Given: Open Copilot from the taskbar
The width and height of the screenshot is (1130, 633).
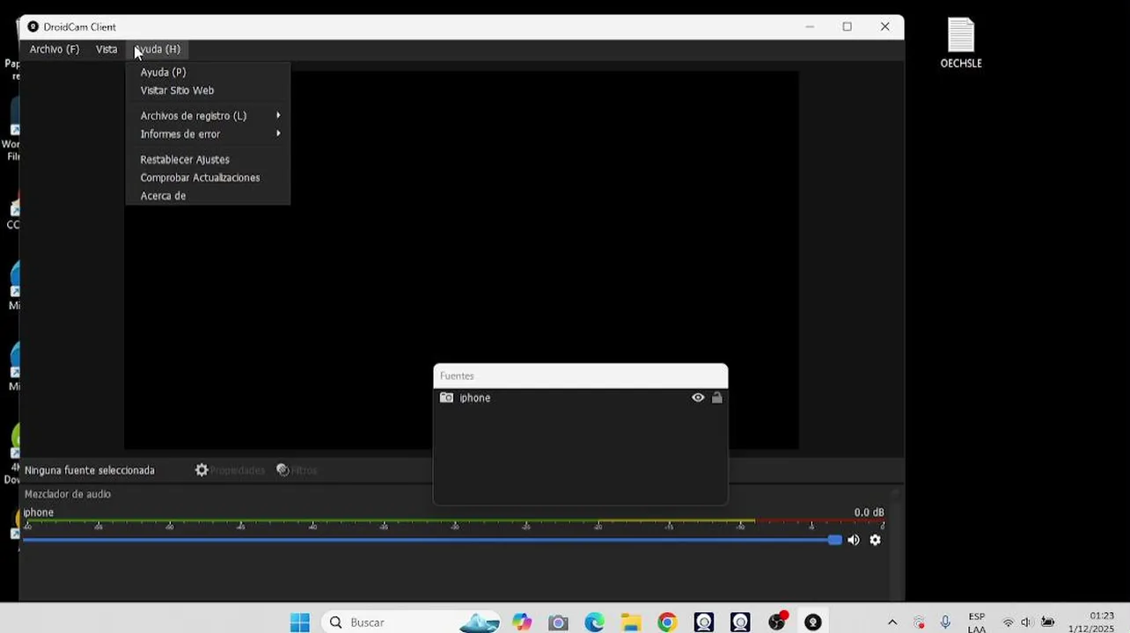Looking at the screenshot, I should [x=522, y=622].
